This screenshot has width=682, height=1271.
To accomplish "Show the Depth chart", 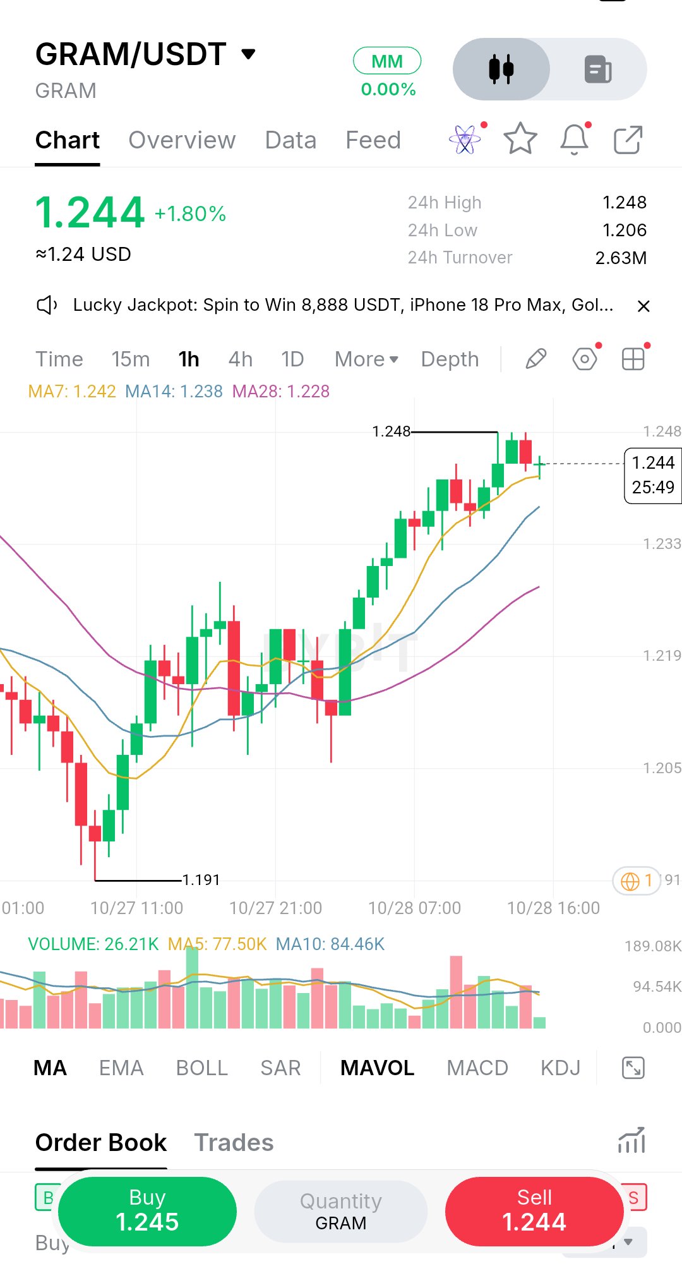I will (x=450, y=359).
